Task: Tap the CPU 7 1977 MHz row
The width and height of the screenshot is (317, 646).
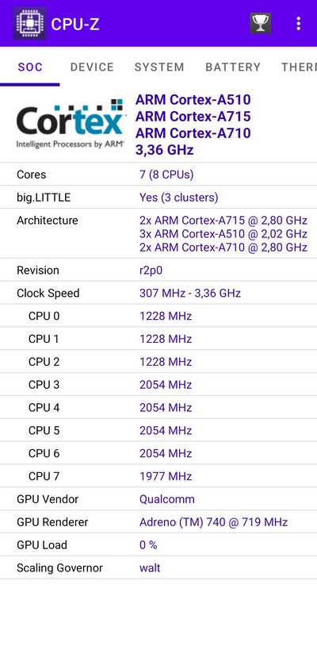Action: click(158, 476)
